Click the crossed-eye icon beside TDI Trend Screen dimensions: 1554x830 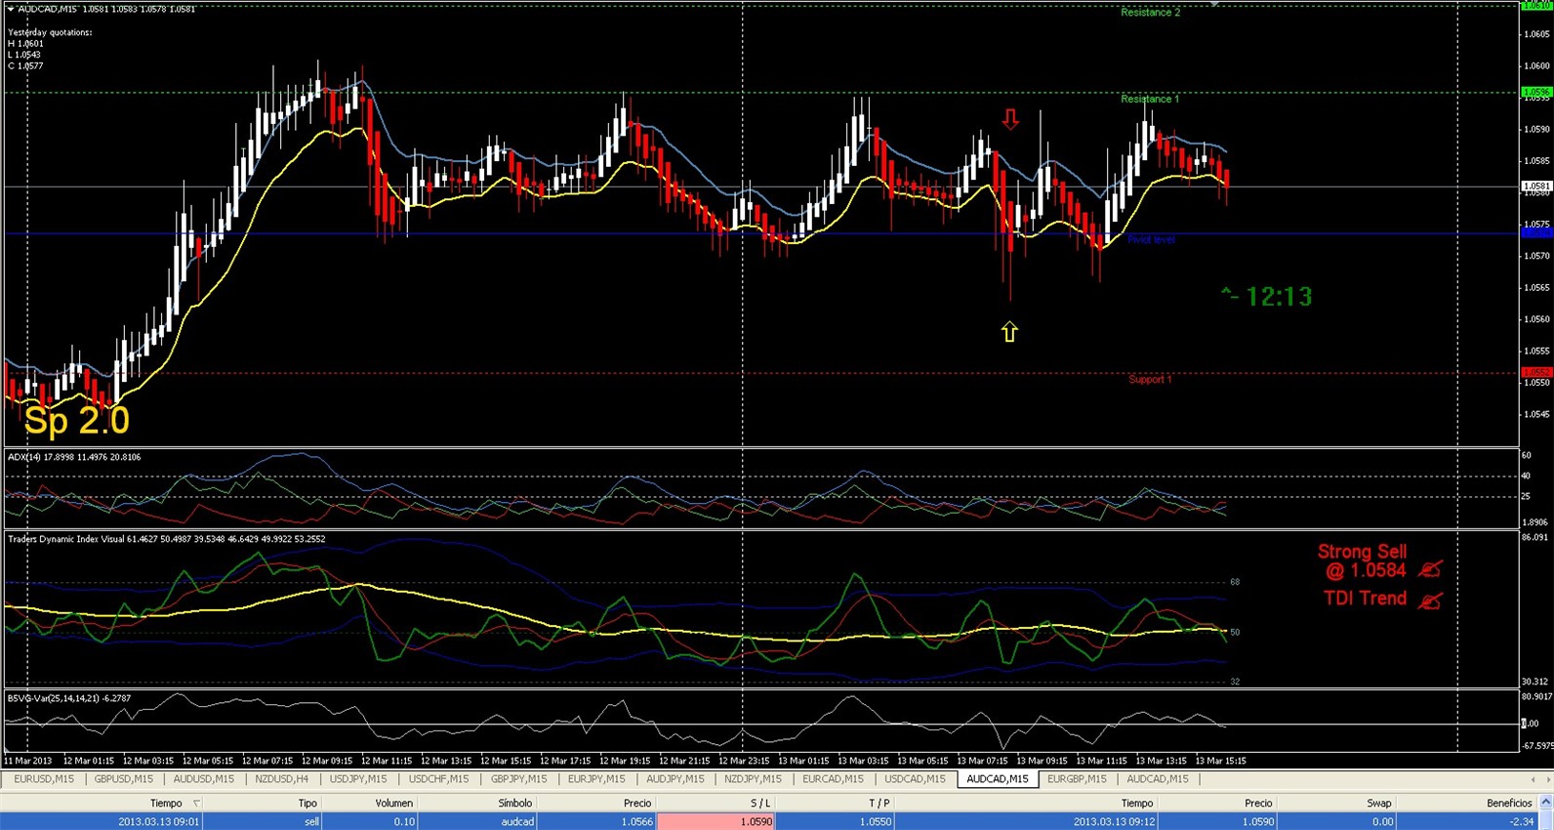click(1430, 601)
